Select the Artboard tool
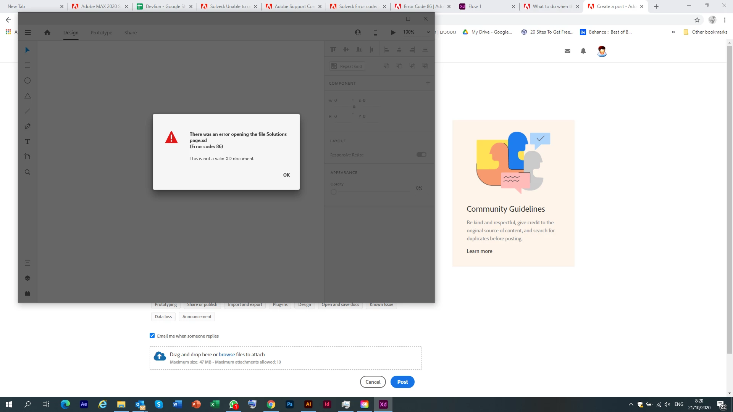Image resolution: width=733 pixels, height=412 pixels. tap(27, 157)
